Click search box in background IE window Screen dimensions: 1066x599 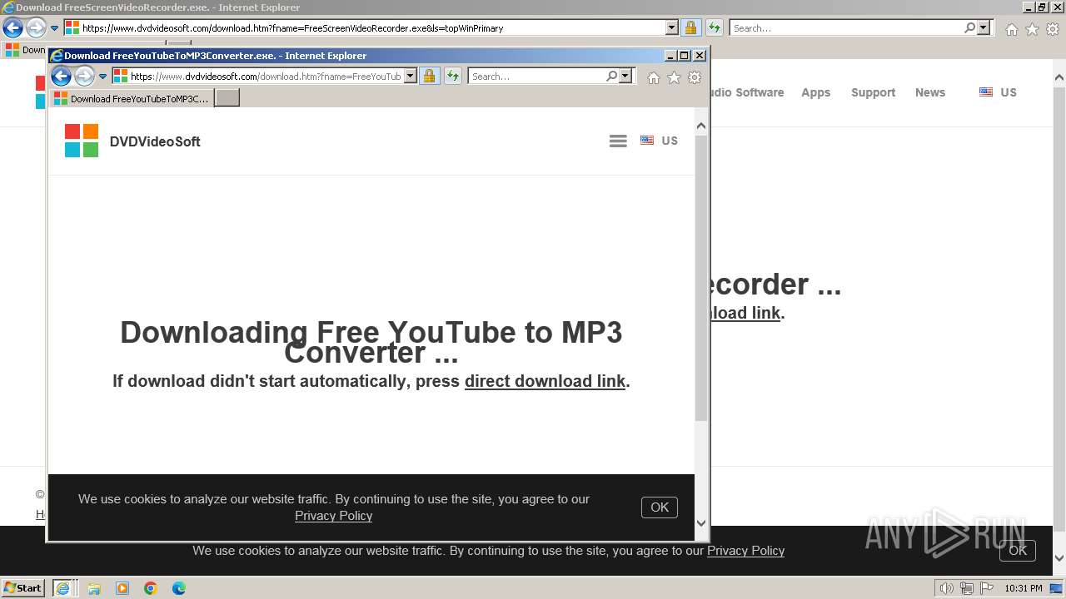pos(846,28)
